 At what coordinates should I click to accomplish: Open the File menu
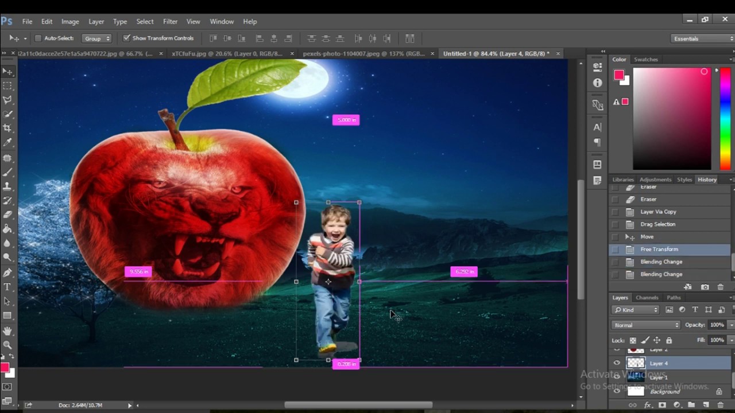[27, 21]
